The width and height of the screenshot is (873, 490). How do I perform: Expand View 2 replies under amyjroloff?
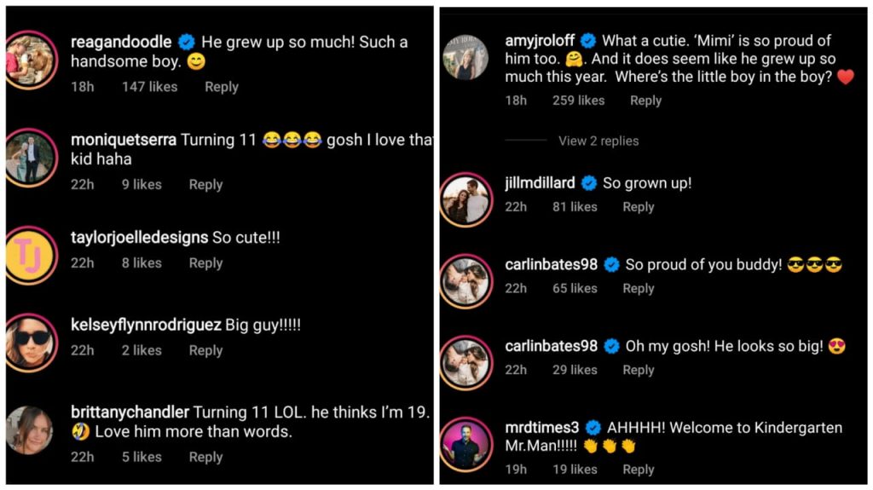point(598,141)
